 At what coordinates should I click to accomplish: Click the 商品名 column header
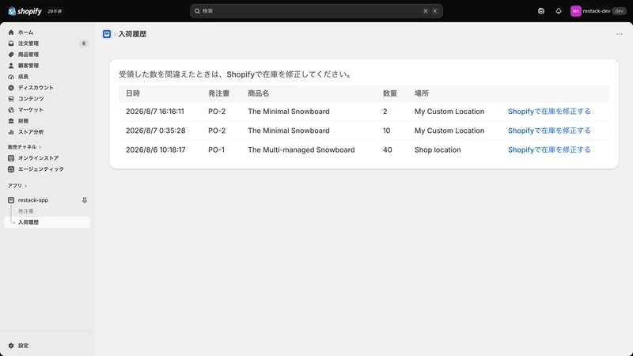point(259,93)
